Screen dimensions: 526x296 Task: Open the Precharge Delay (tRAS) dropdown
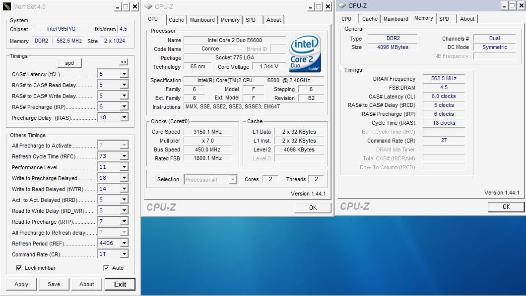coord(124,117)
